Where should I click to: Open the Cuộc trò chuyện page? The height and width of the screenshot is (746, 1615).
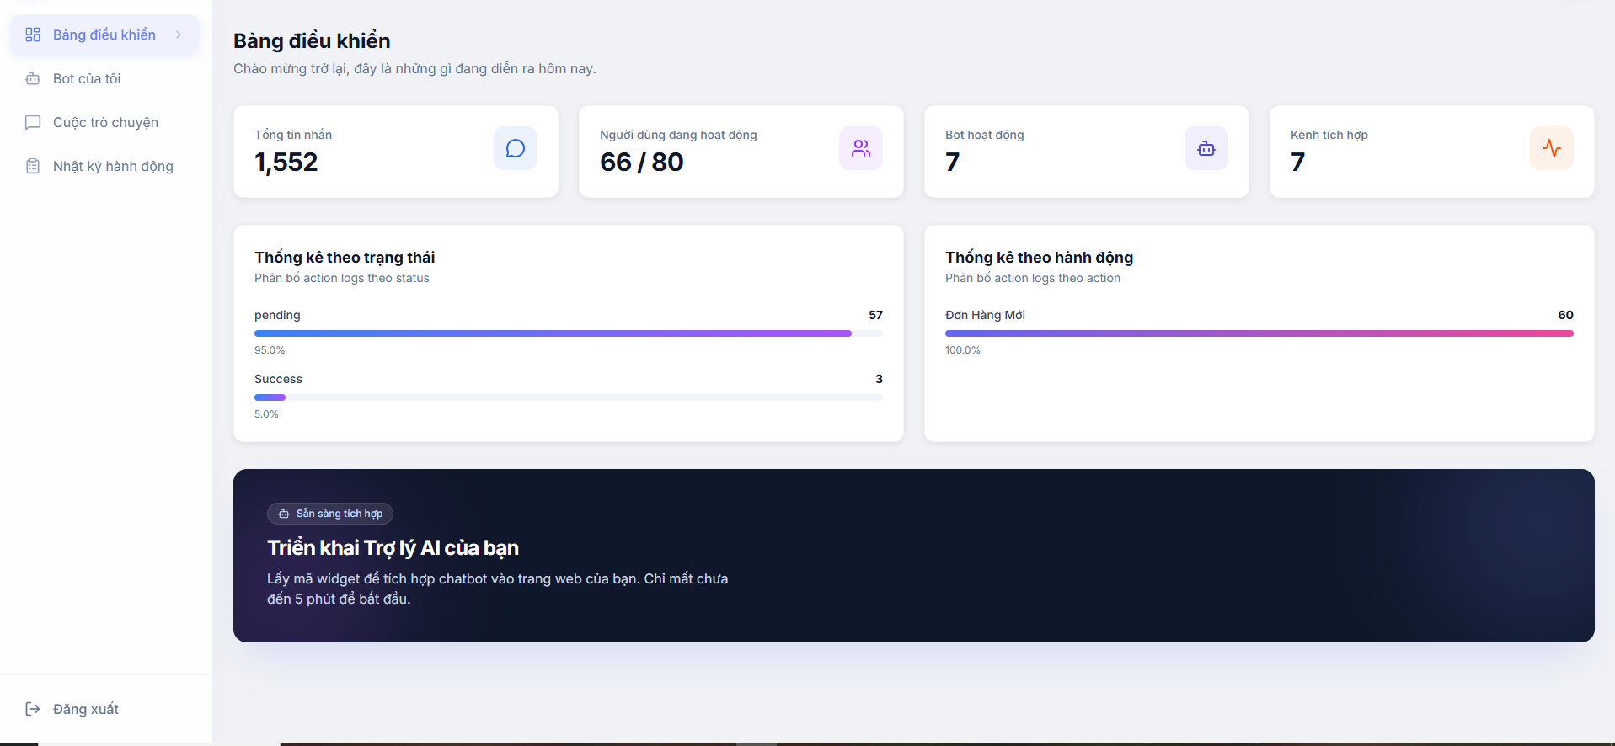[x=105, y=122]
